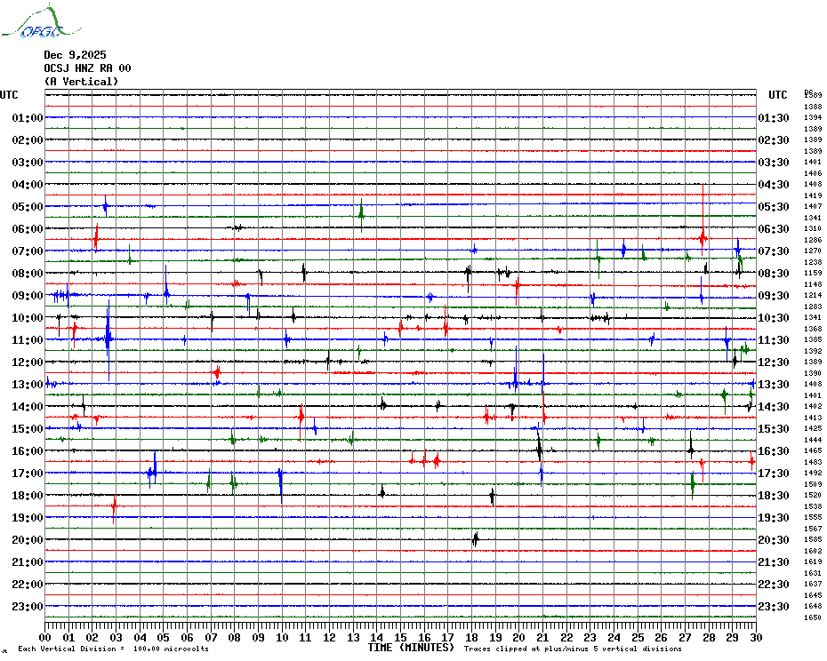Click the value 1650 at bottom-right column
The width and height of the screenshot is (827, 661).
click(812, 617)
